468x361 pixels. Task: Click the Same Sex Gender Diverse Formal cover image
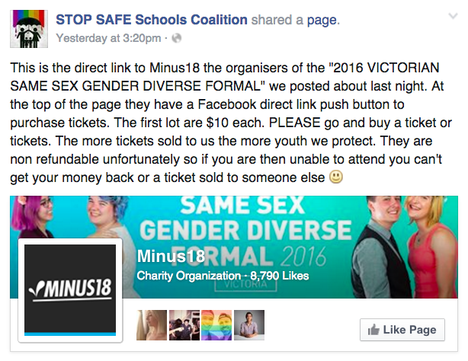click(234, 247)
